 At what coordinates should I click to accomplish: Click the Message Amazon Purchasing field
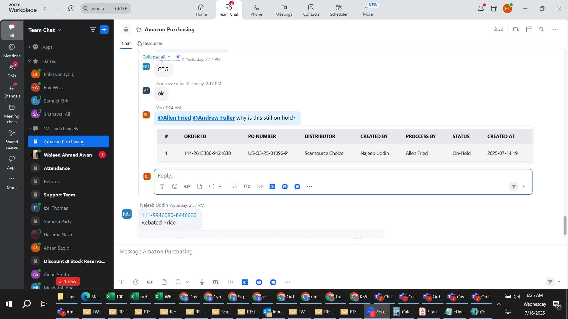(x=340, y=252)
